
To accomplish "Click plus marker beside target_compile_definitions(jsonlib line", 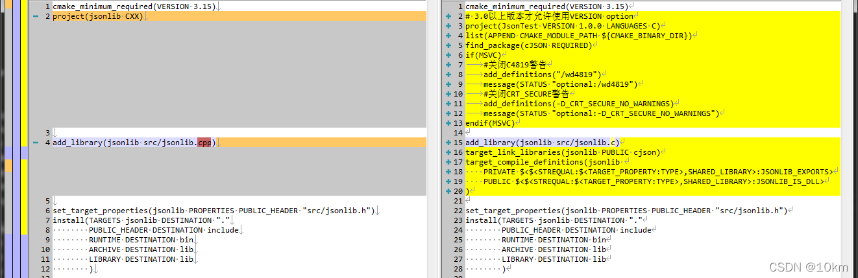I will (x=448, y=162).
